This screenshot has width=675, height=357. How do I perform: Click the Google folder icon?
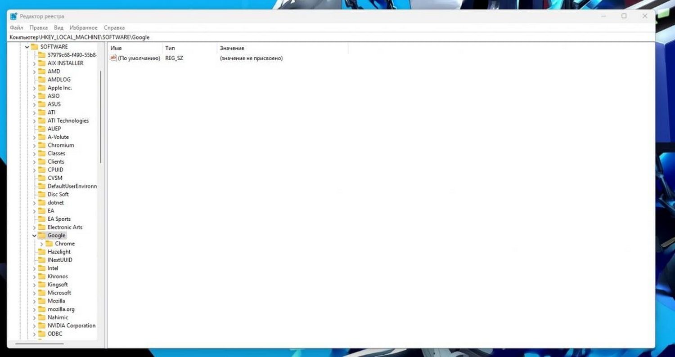(42, 236)
